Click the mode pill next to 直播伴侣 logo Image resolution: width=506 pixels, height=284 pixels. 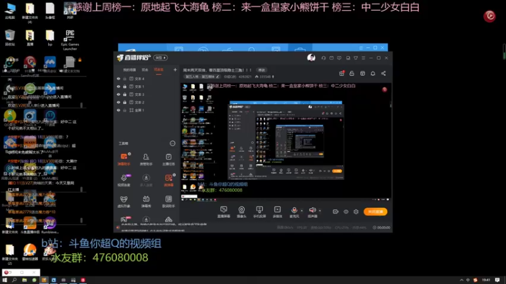tap(161, 57)
